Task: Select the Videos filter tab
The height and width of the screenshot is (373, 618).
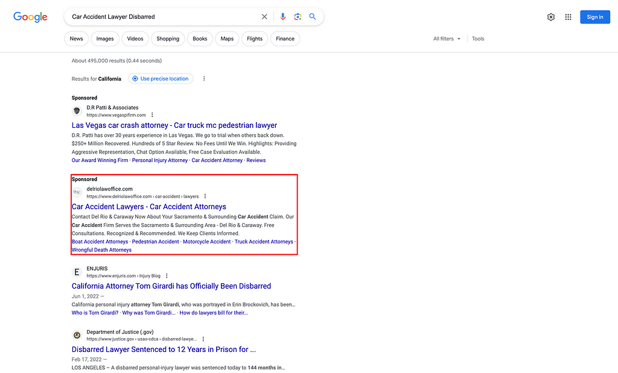Action: click(x=135, y=39)
